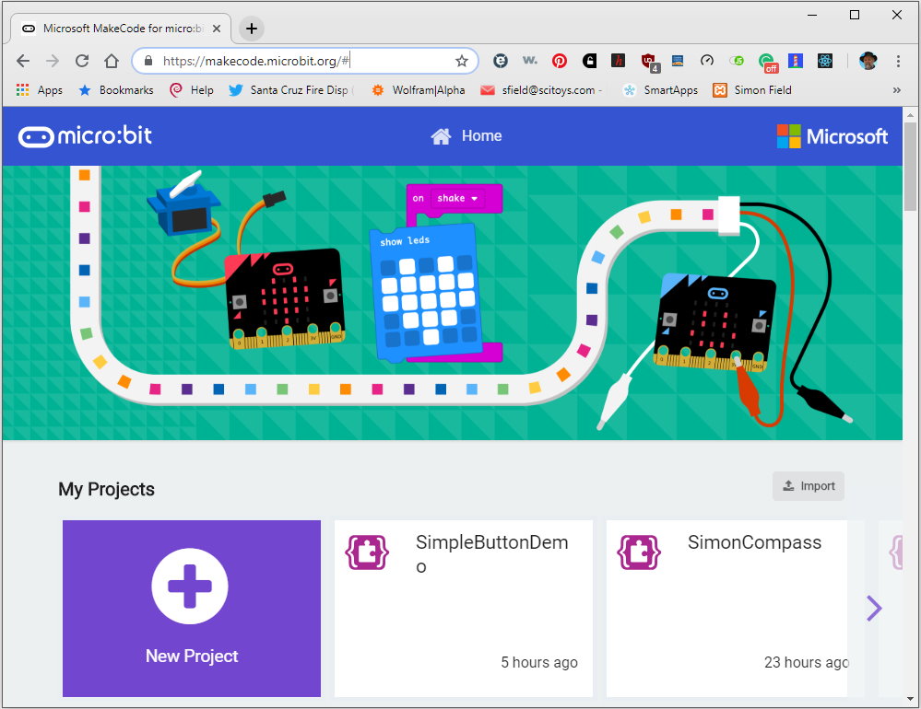921x709 pixels.
Task: Select the Microsoft MakeCode for micro:bit tab
Action: pos(121,29)
